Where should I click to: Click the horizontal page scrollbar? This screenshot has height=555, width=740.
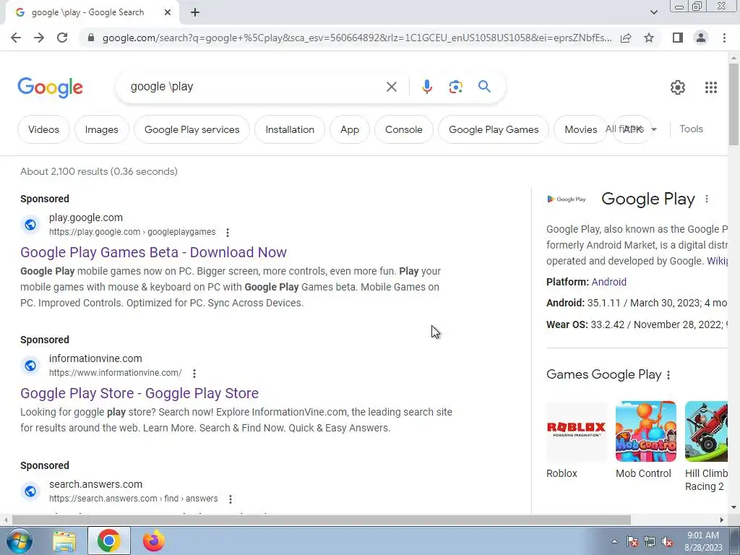click(321, 520)
